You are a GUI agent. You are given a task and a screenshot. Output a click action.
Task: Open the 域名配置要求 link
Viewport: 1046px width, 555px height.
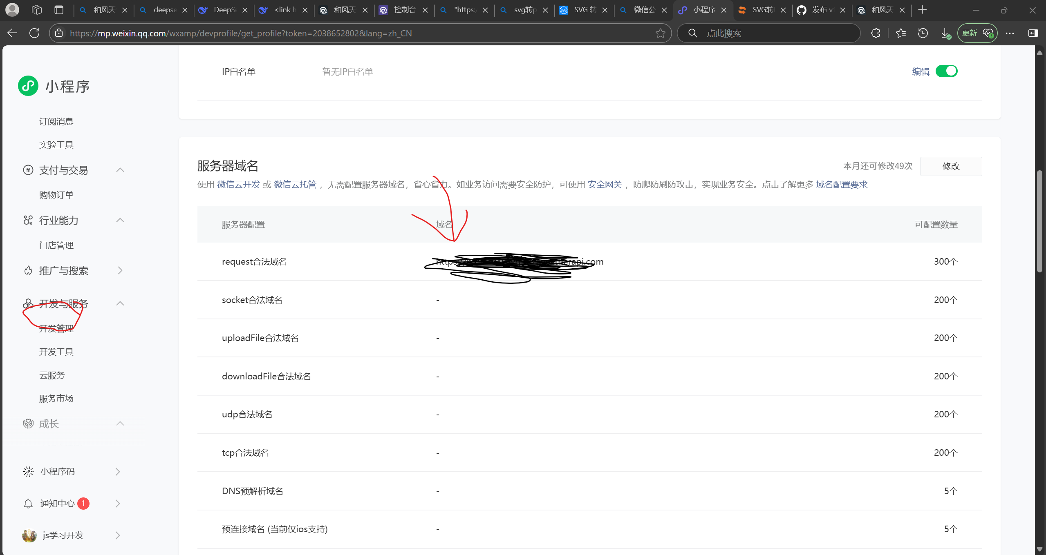pos(842,185)
